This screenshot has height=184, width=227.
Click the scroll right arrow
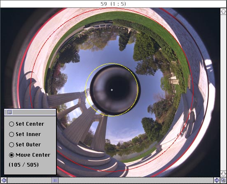pos(217,180)
